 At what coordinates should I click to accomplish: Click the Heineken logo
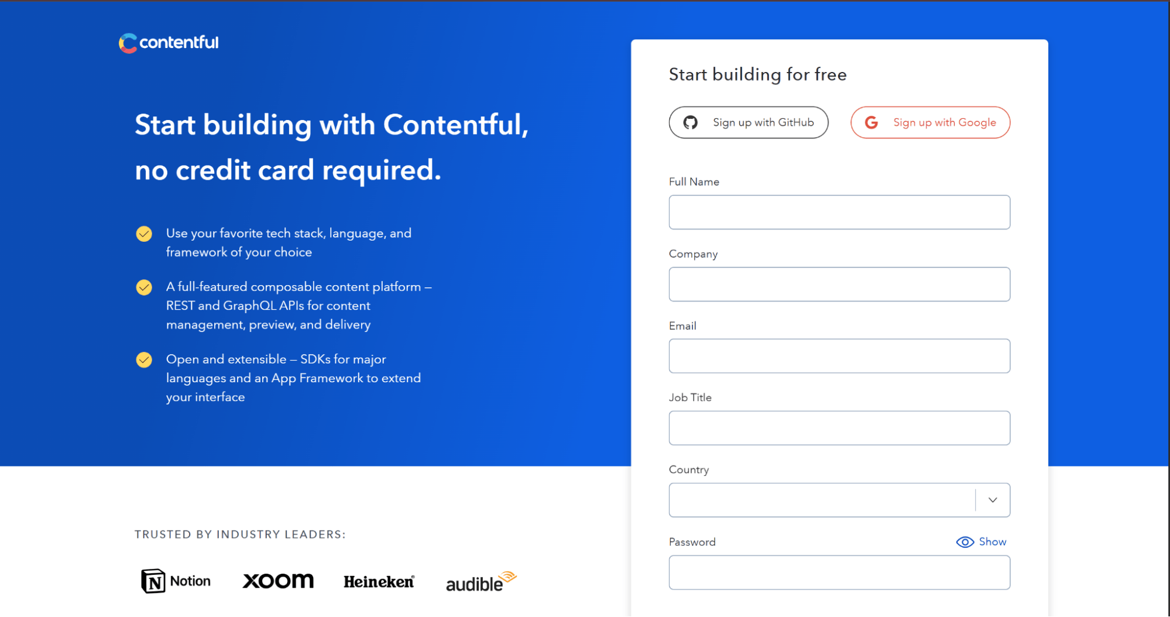pos(379,582)
